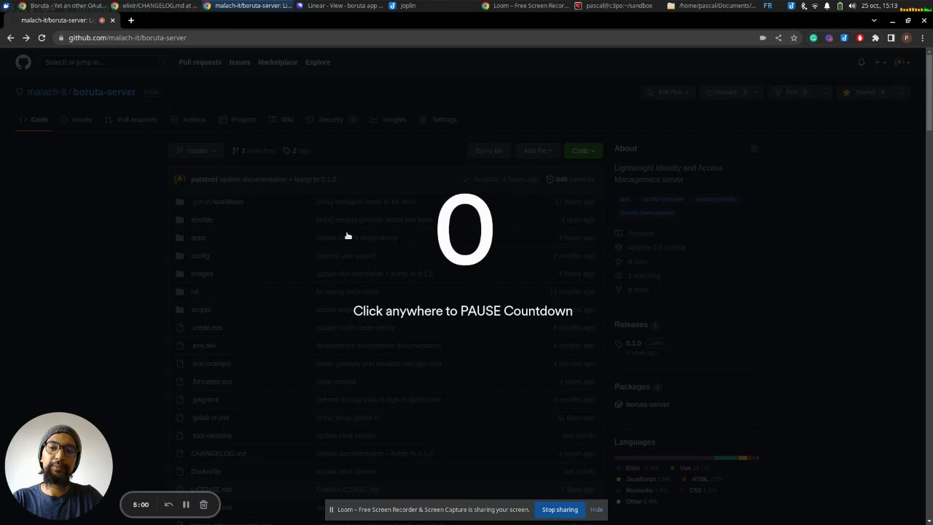
Task: Open the Readme link in About
Action: click(634, 233)
